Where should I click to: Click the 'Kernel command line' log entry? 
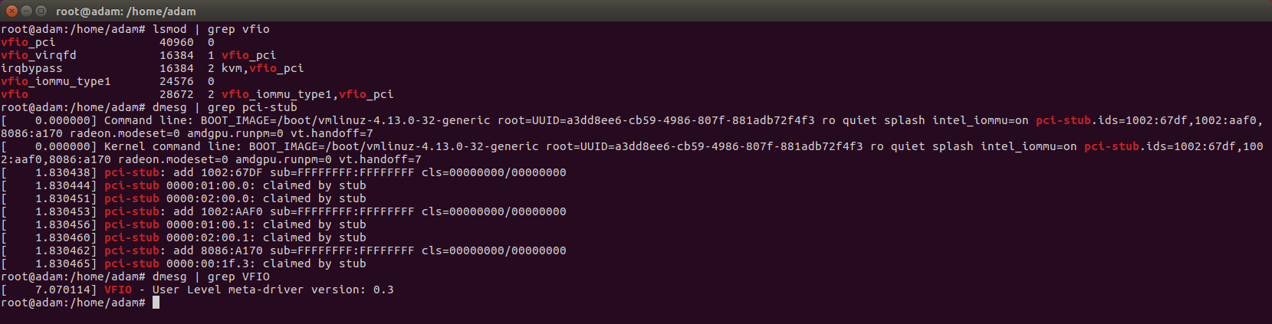coord(632,152)
